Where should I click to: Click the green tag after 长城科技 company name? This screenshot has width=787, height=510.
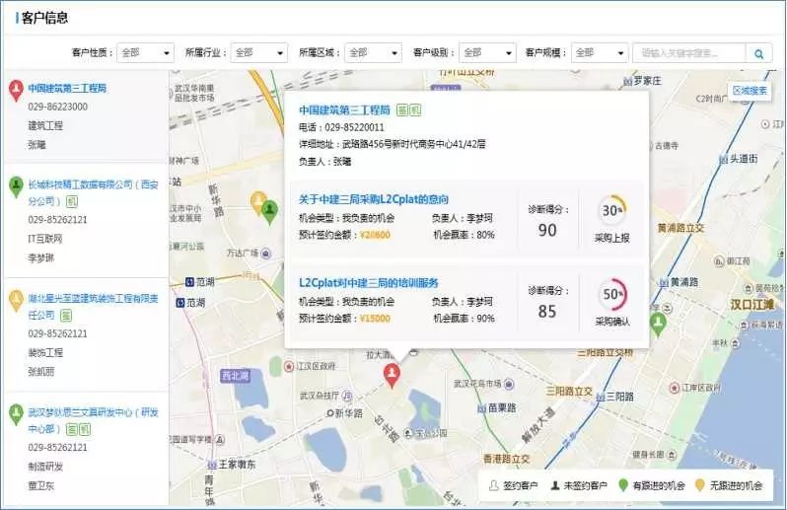tap(72, 202)
